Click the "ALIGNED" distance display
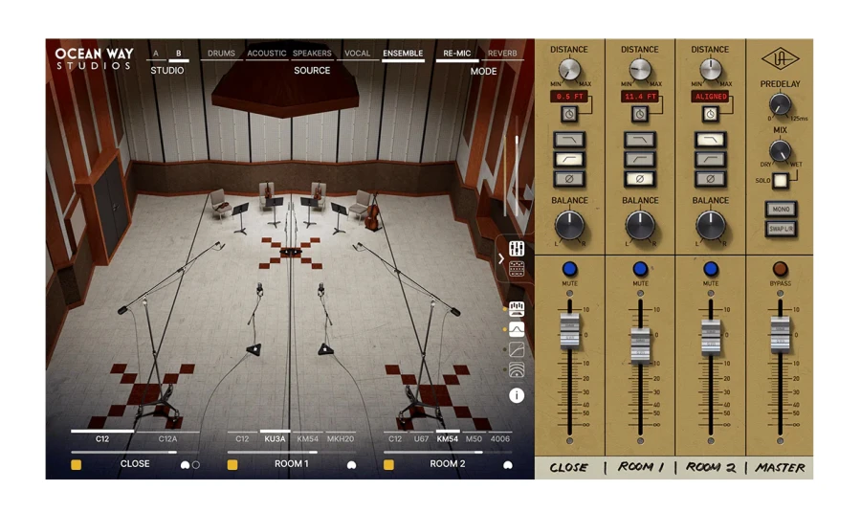Image resolution: width=861 pixels, height=512 pixels. (x=710, y=97)
